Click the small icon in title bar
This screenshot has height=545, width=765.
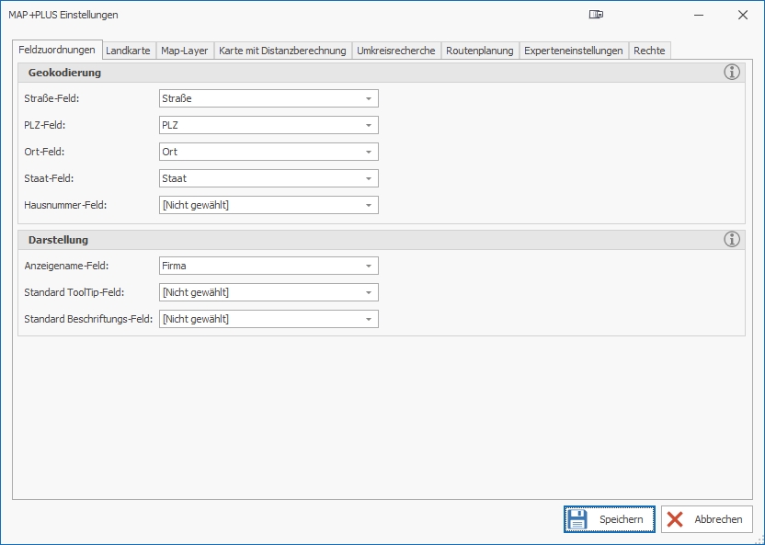click(x=597, y=15)
